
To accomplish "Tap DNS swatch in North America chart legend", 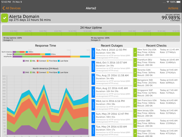I will click(x=24, y=72).
